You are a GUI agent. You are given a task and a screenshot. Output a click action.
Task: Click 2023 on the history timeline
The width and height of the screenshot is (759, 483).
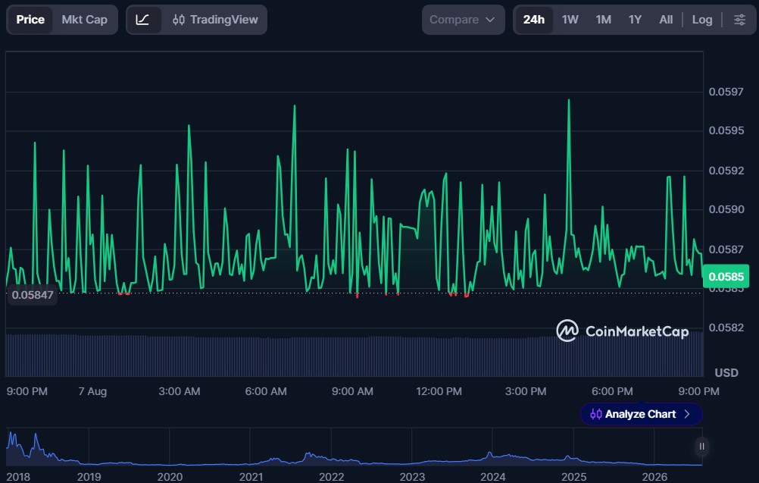pyautogui.click(x=412, y=477)
